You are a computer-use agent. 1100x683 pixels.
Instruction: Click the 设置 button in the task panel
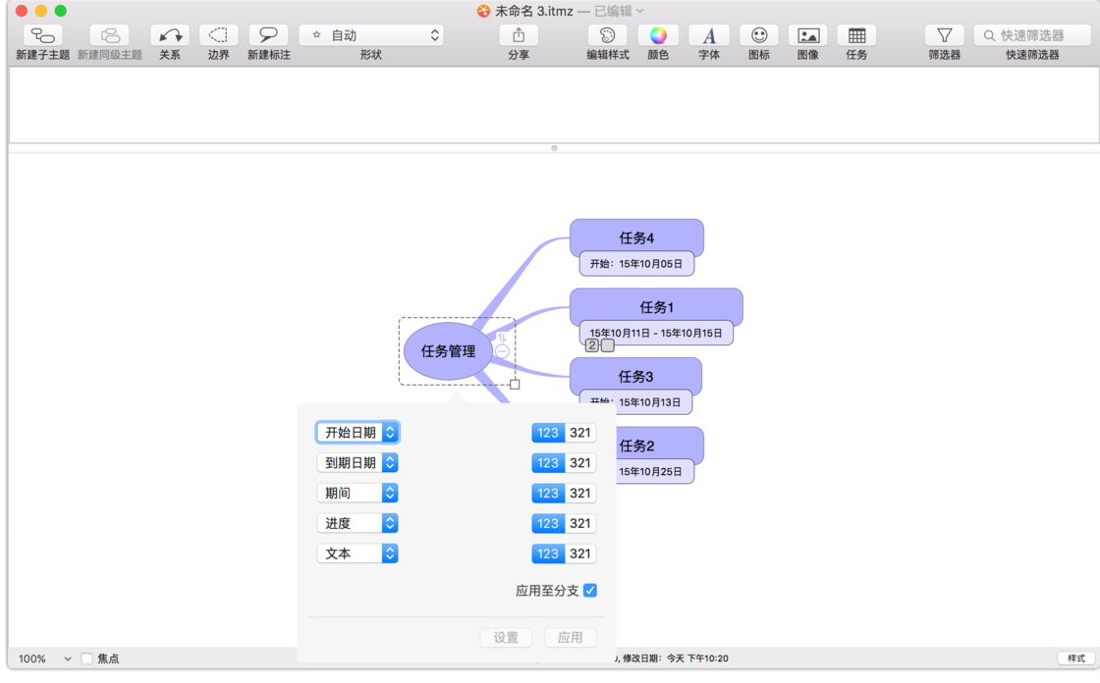(506, 637)
